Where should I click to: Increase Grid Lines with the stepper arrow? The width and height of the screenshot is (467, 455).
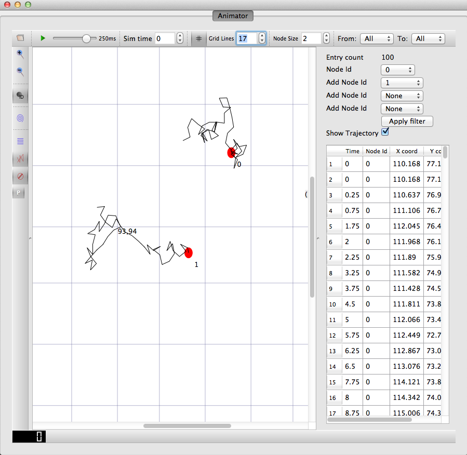pos(261,35)
